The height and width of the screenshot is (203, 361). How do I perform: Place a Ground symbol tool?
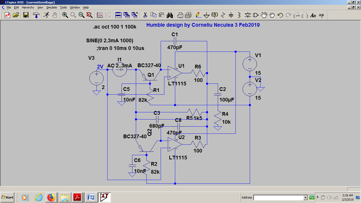point(206,15)
